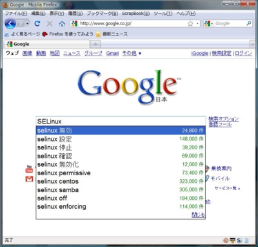
Task: Open the 検索オプション link
Action: point(223,119)
